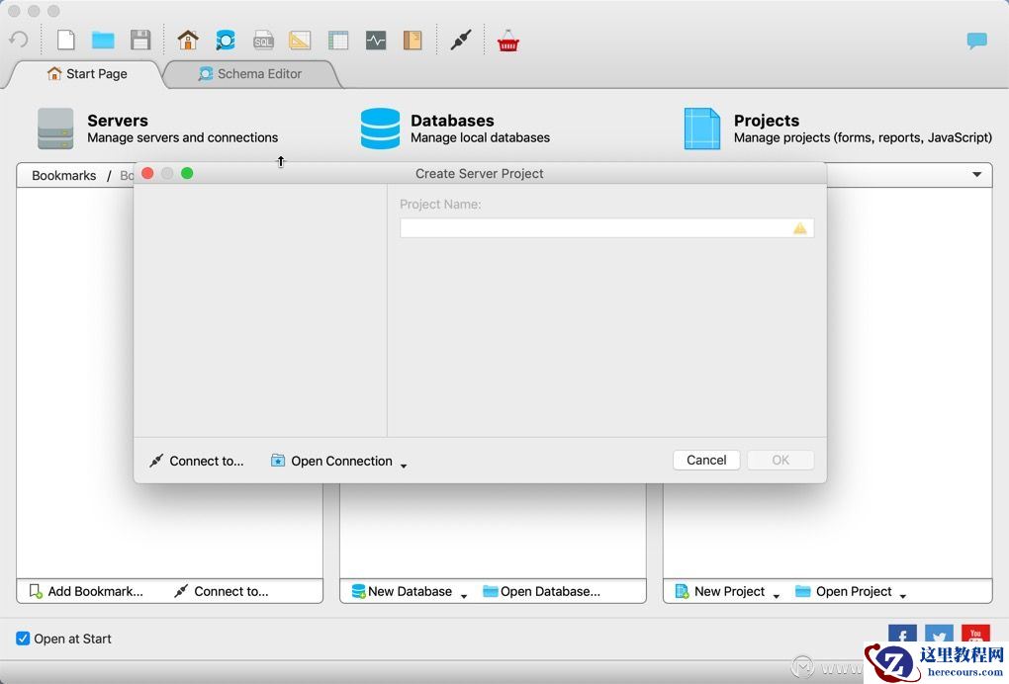Click the blue chat bubble feedback icon
The image size is (1009, 684).
976,41
